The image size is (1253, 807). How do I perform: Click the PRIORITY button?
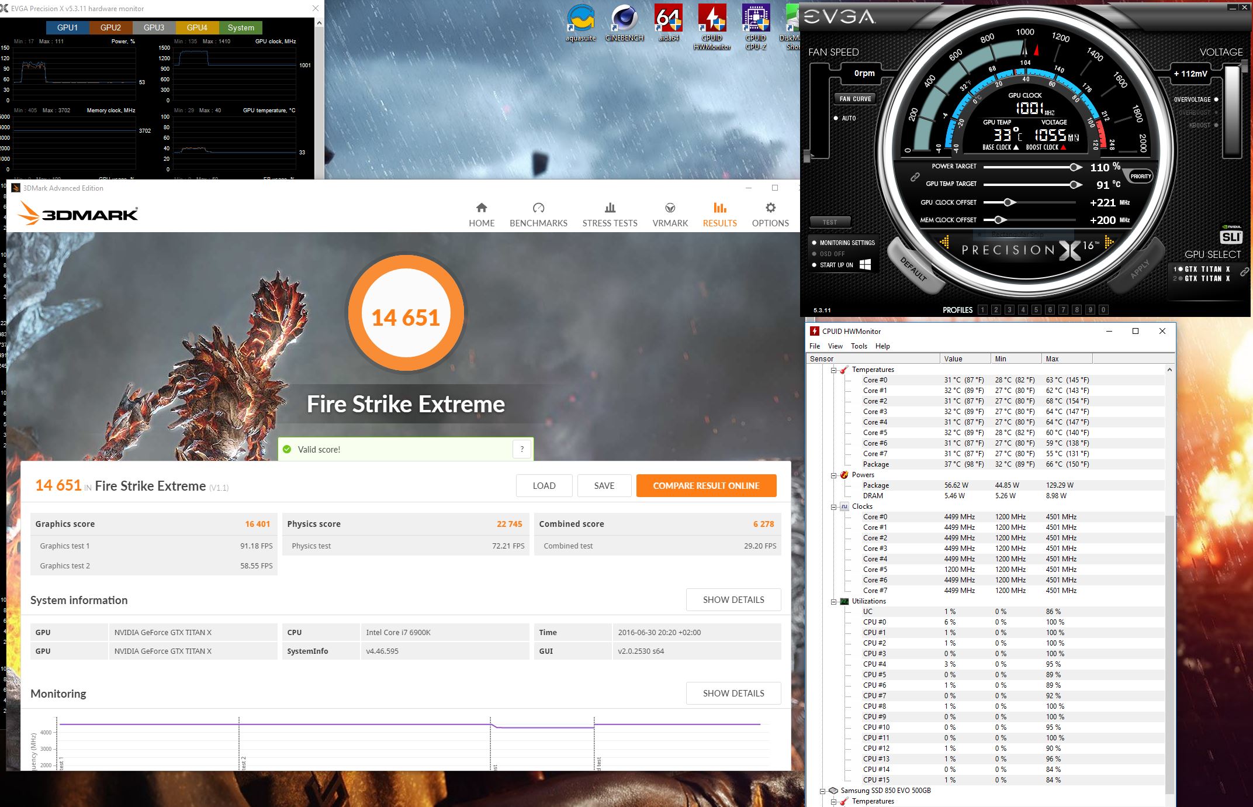pos(1140,176)
